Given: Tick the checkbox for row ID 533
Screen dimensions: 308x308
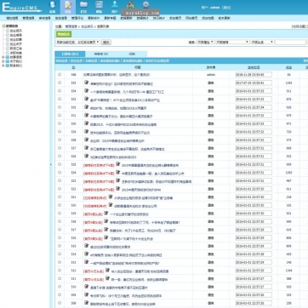Looking at the screenshot, I should [60, 99].
